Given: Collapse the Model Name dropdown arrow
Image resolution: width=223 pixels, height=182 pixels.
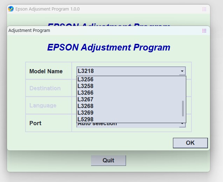Looking at the screenshot, I should pos(182,71).
